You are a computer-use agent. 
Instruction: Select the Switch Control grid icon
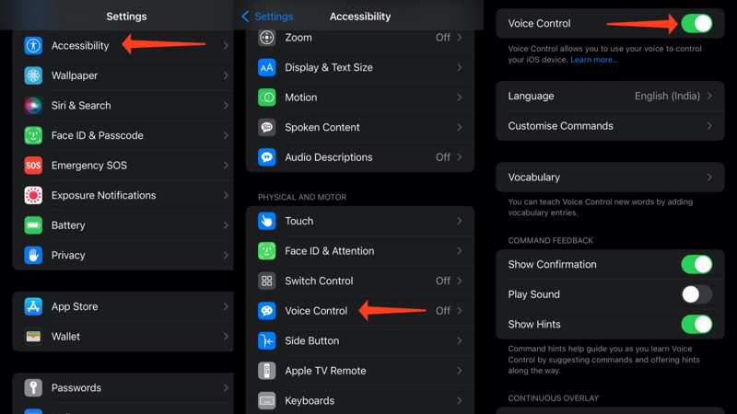click(266, 281)
